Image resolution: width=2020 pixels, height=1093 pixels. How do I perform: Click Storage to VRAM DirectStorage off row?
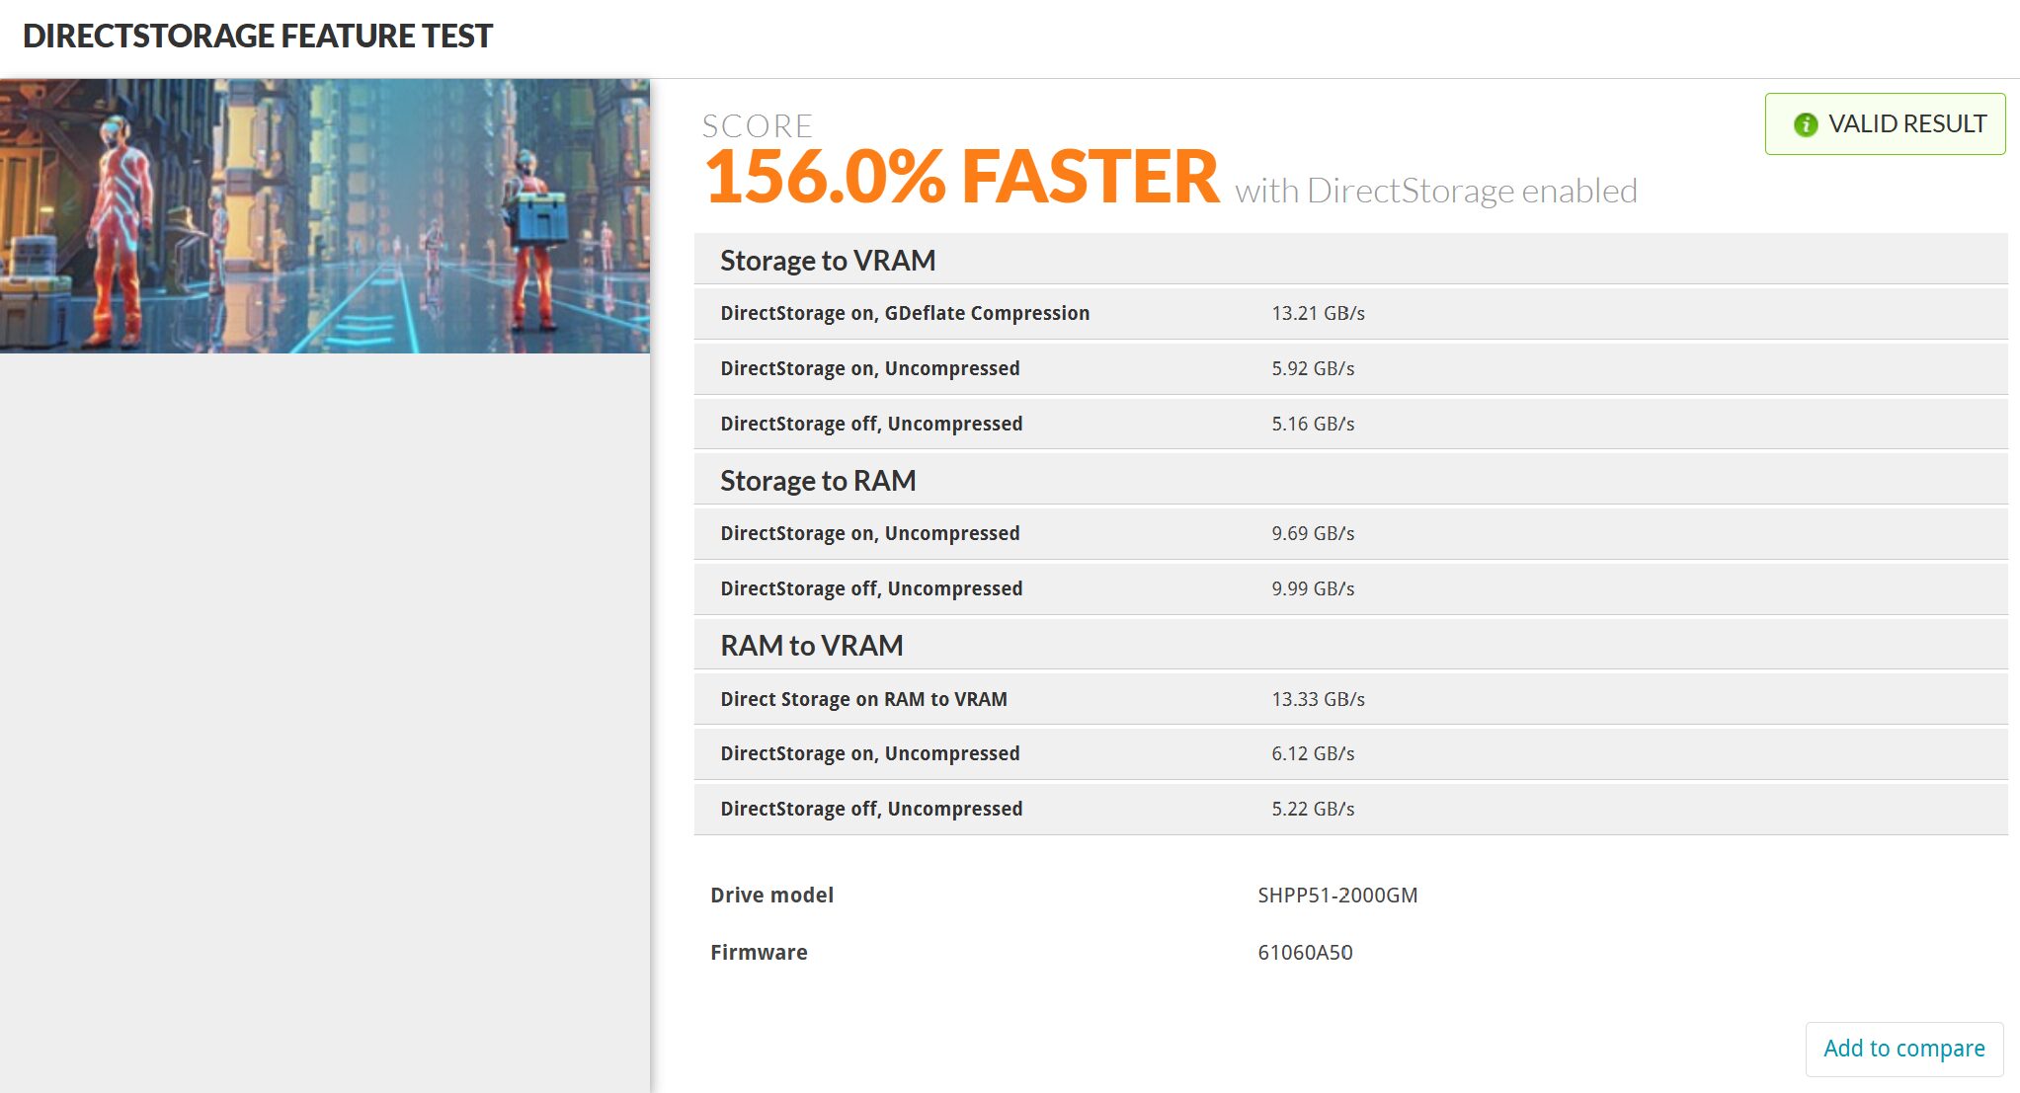point(871,424)
